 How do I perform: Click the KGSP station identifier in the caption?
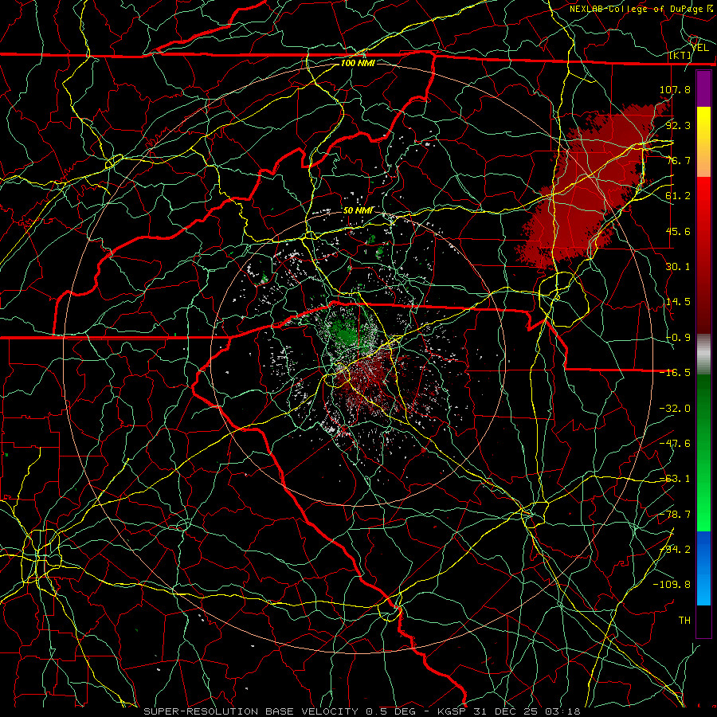click(450, 711)
